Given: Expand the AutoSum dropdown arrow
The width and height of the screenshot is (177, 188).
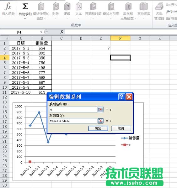Looking at the screenshot, I should pyautogui.click(x=25, y=18).
